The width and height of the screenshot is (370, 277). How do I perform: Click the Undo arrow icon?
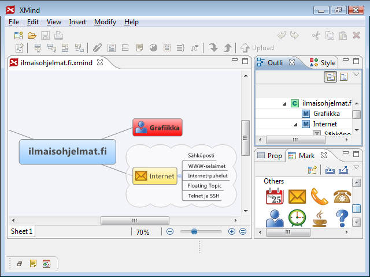[x=282, y=36]
